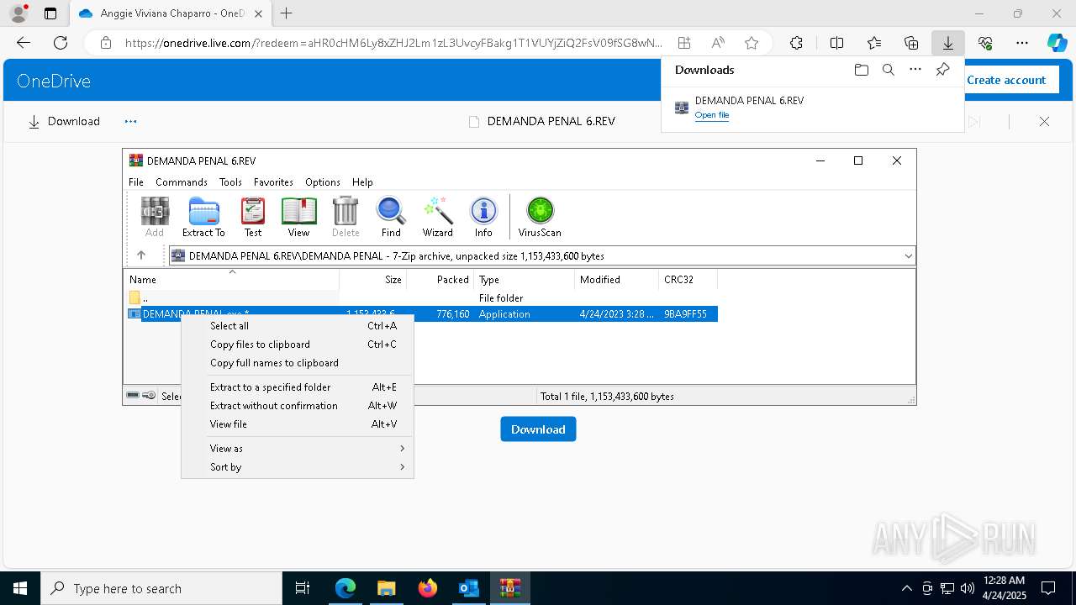
Task: Open browser Extensions icon
Action: pyautogui.click(x=796, y=43)
